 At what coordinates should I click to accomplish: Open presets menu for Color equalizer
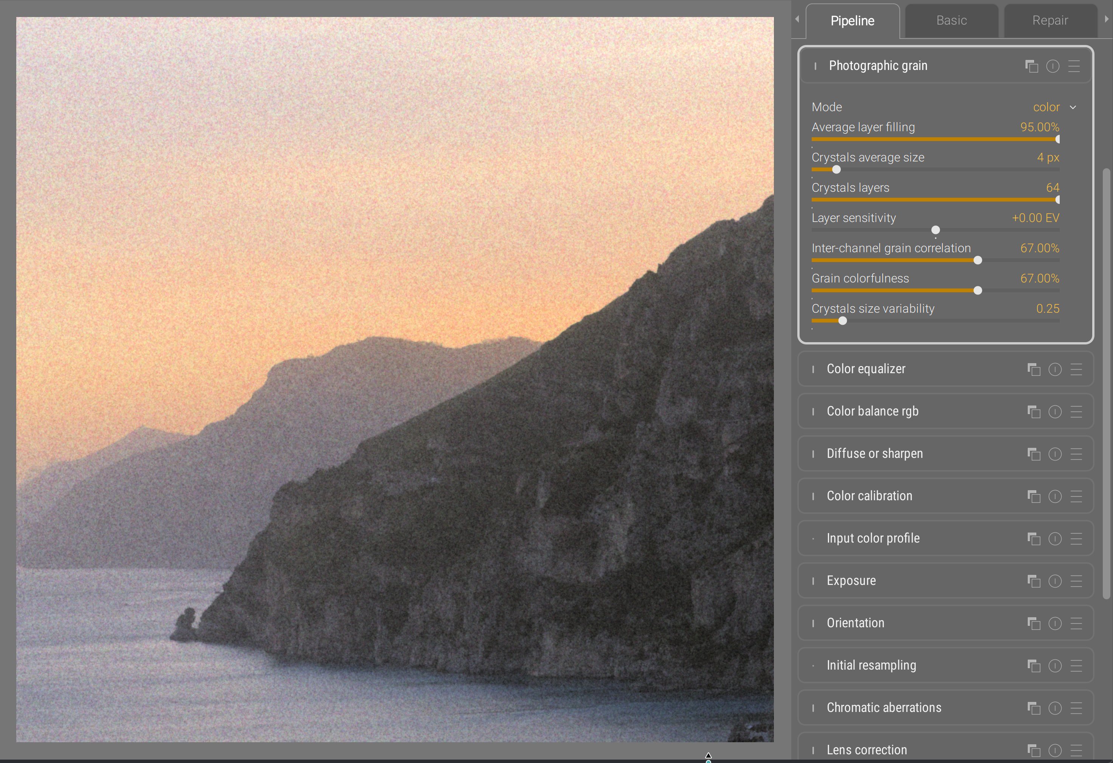click(1076, 369)
